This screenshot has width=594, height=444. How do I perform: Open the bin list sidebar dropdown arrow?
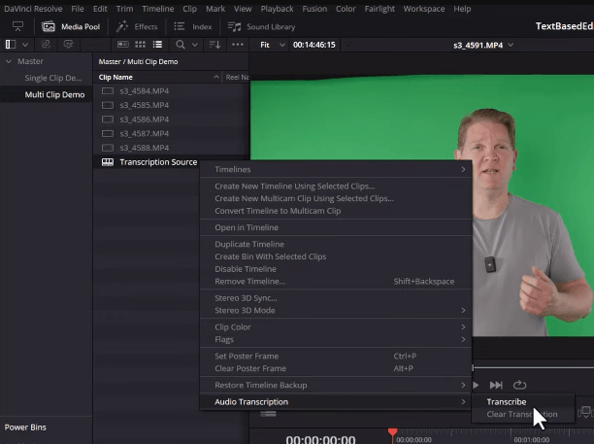25,45
